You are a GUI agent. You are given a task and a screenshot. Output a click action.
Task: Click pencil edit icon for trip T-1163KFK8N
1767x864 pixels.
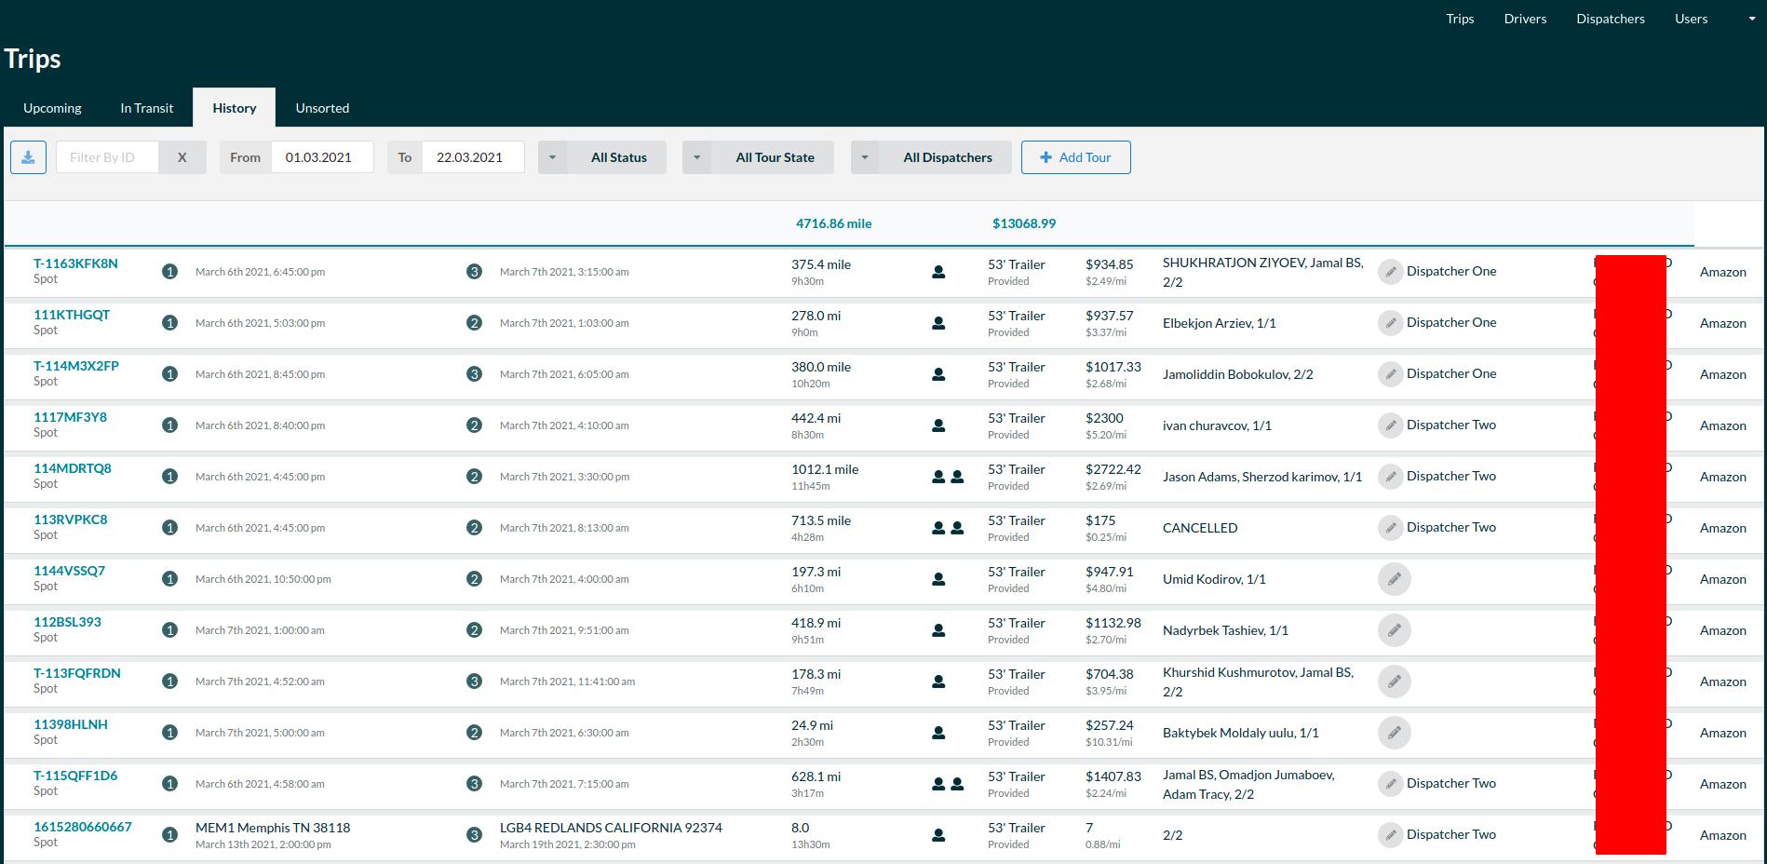click(x=1390, y=272)
